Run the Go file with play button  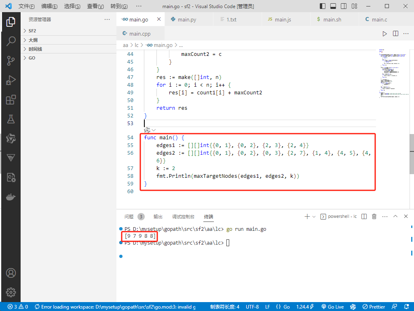(x=385, y=34)
